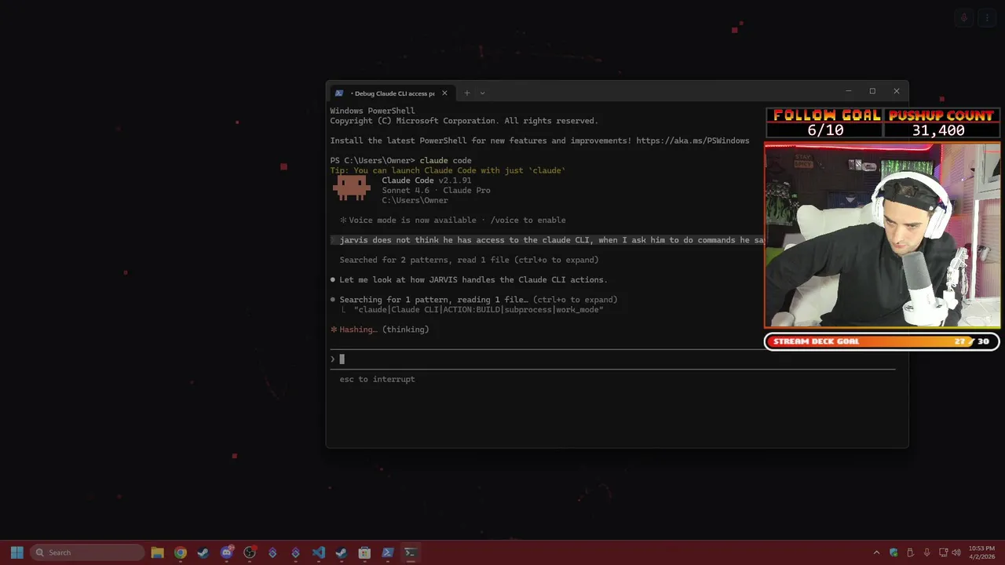Open network status tray icon

(943, 552)
